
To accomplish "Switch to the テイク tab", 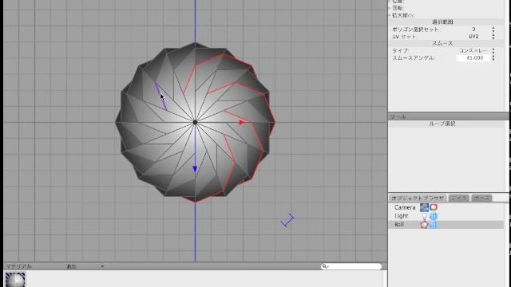I will tap(458, 198).
